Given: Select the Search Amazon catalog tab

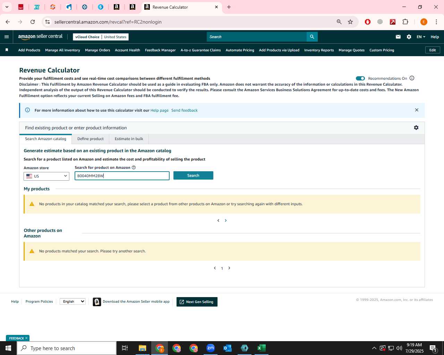Looking at the screenshot, I should (45, 139).
